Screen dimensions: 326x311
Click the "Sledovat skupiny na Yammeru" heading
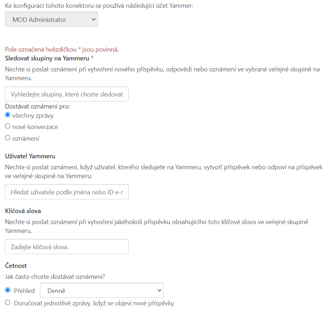(47, 58)
